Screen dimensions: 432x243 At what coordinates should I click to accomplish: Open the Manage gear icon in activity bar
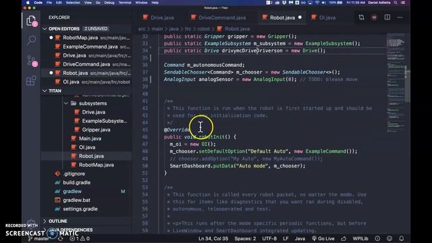tap(31, 223)
